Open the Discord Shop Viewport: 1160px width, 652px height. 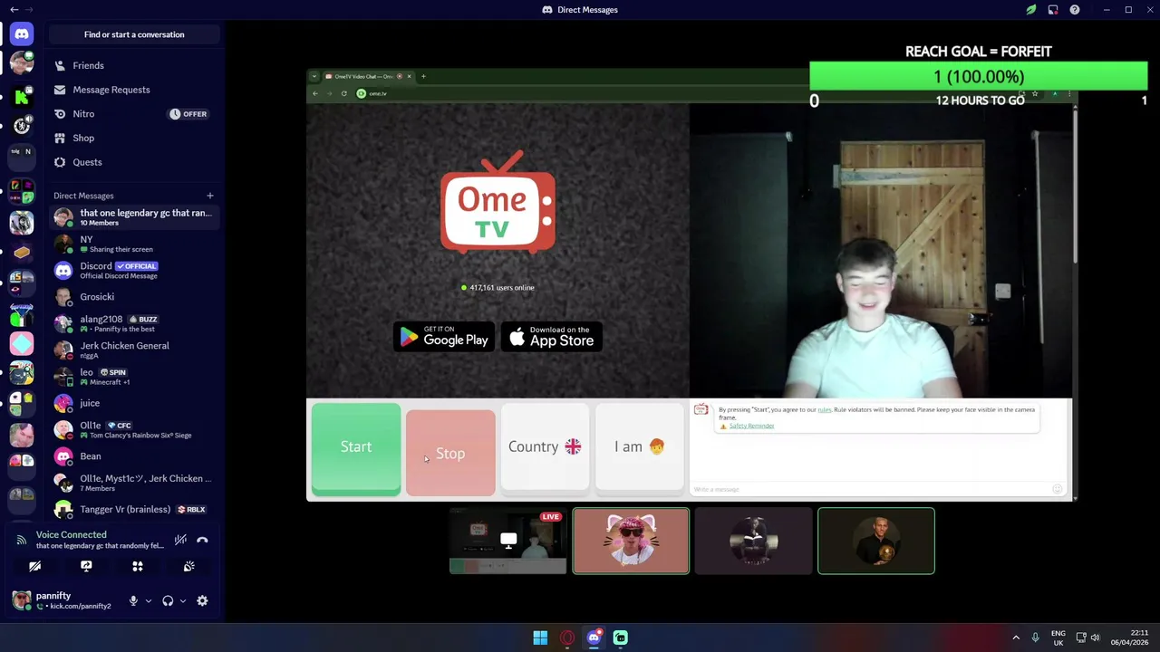click(x=133, y=138)
